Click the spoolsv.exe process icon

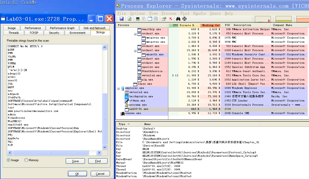coord(139,67)
